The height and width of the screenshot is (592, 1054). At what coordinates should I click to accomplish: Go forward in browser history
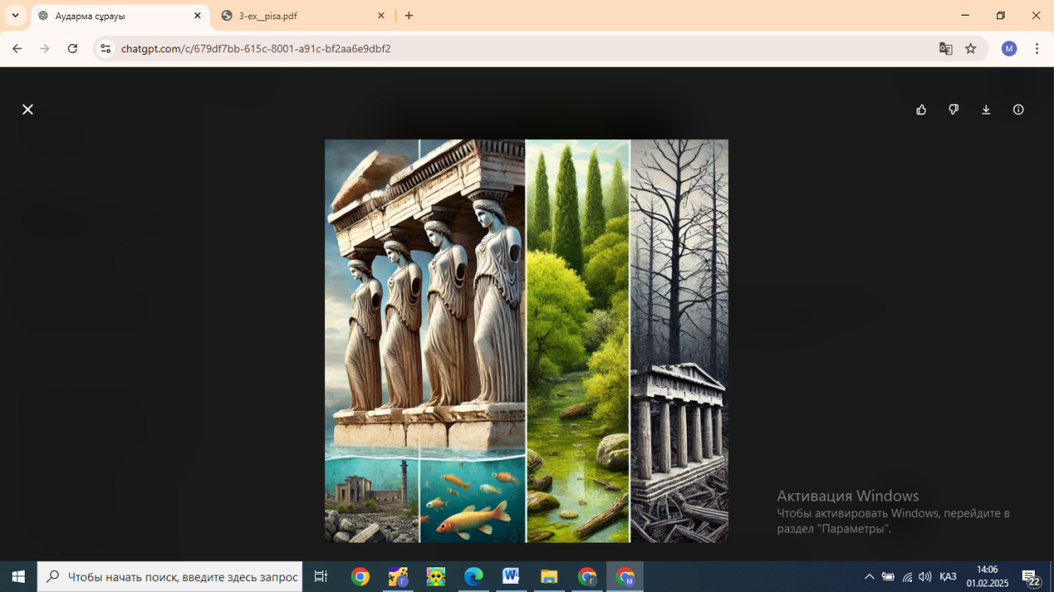[44, 48]
